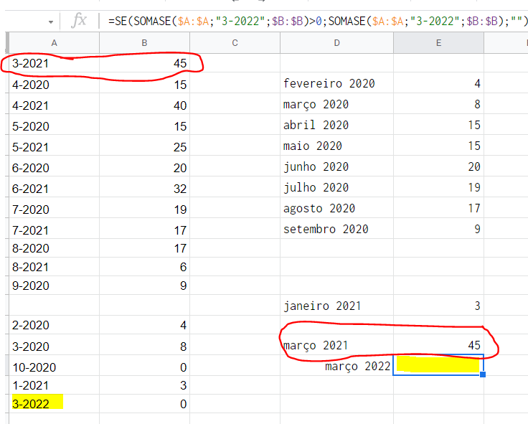Click cell março 2022
This screenshot has height=424, width=528.
click(x=336, y=366)
